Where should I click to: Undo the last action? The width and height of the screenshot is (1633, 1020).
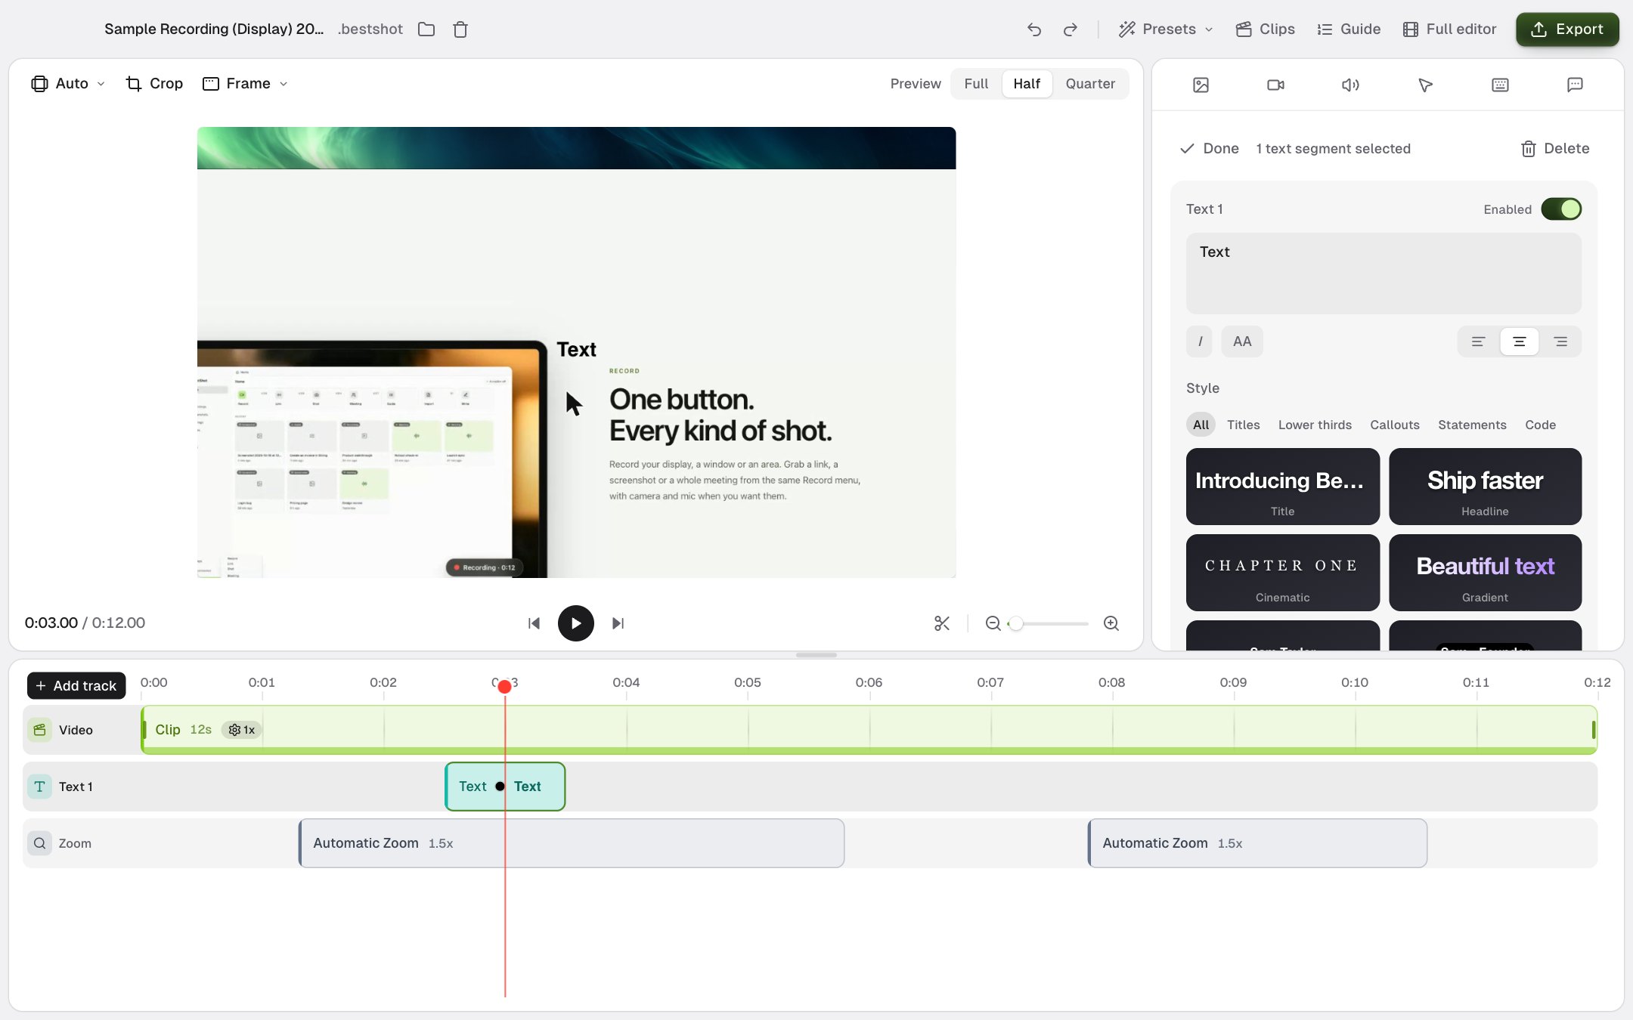(1034, 29)
